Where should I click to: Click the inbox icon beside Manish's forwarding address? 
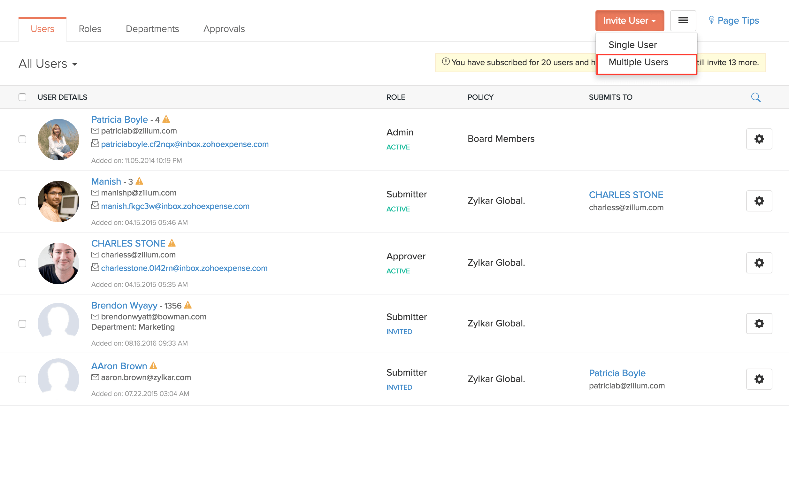click(95, 205)
